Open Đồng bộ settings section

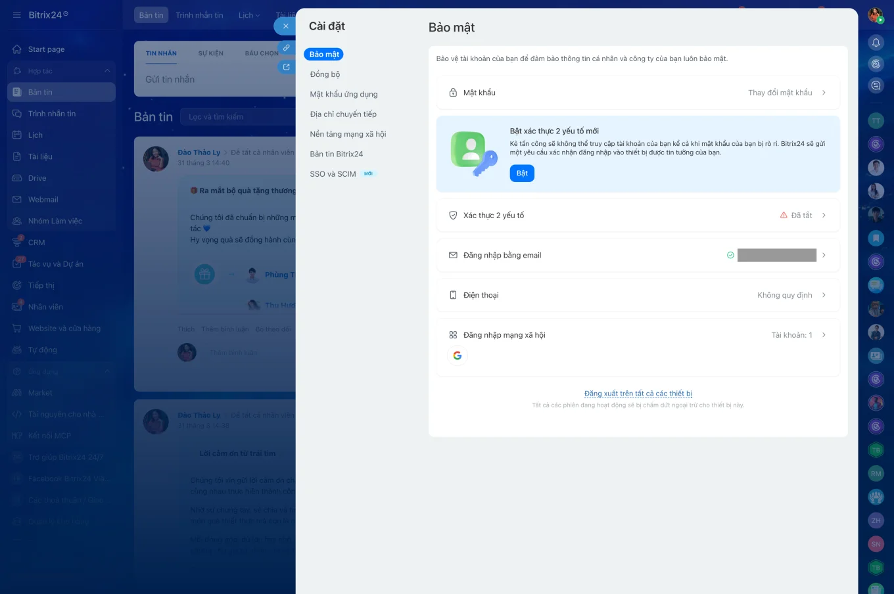click(x=325, y=74)
